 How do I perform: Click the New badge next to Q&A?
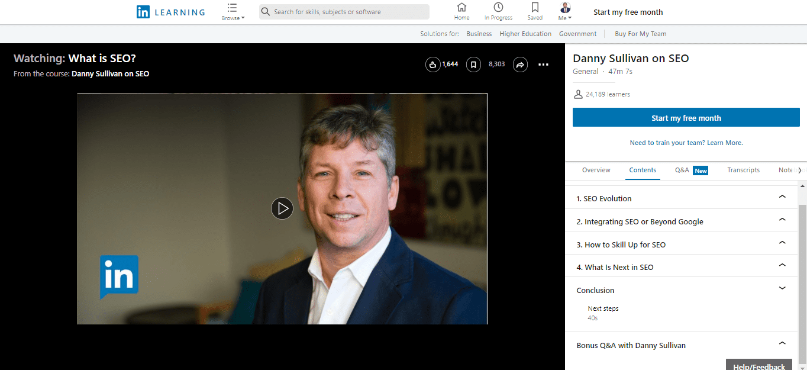click(701, 170)
